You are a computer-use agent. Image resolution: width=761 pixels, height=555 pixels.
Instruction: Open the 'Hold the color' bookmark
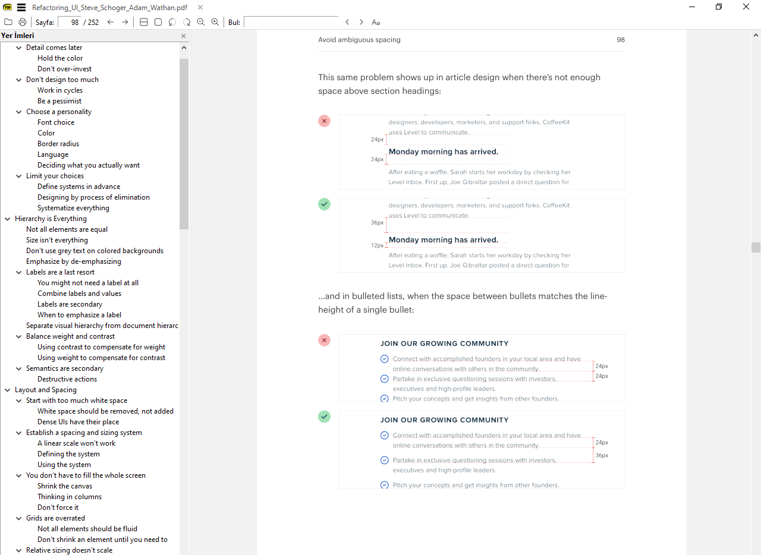(60, 58)
